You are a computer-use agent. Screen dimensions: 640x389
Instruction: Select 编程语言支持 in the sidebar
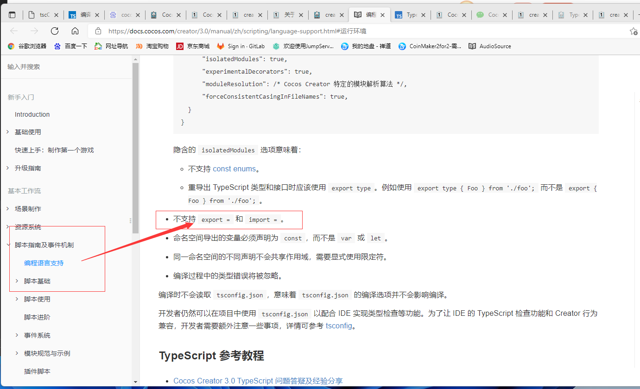[44, 263]
